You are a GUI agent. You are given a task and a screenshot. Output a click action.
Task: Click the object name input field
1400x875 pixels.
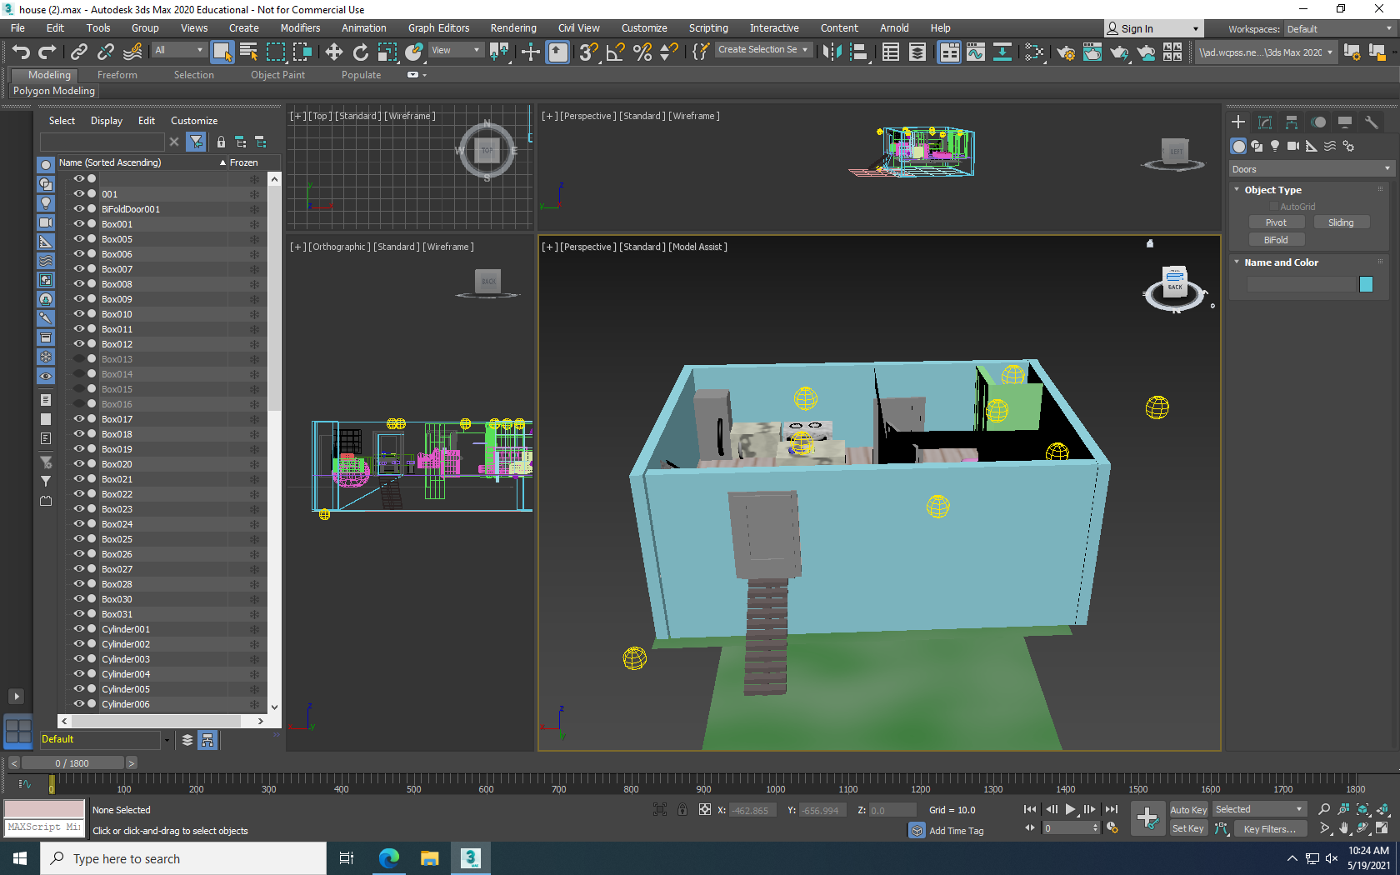coord(1302,284)
